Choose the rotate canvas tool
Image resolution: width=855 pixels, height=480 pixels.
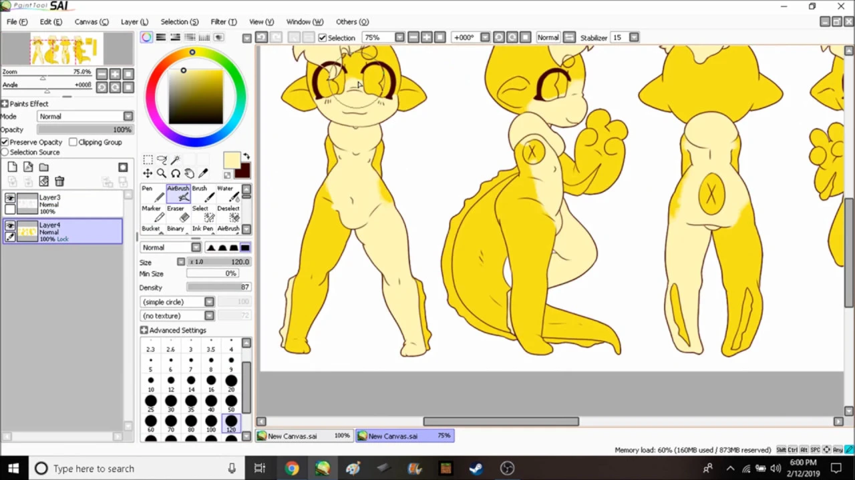tap(176, 173)
